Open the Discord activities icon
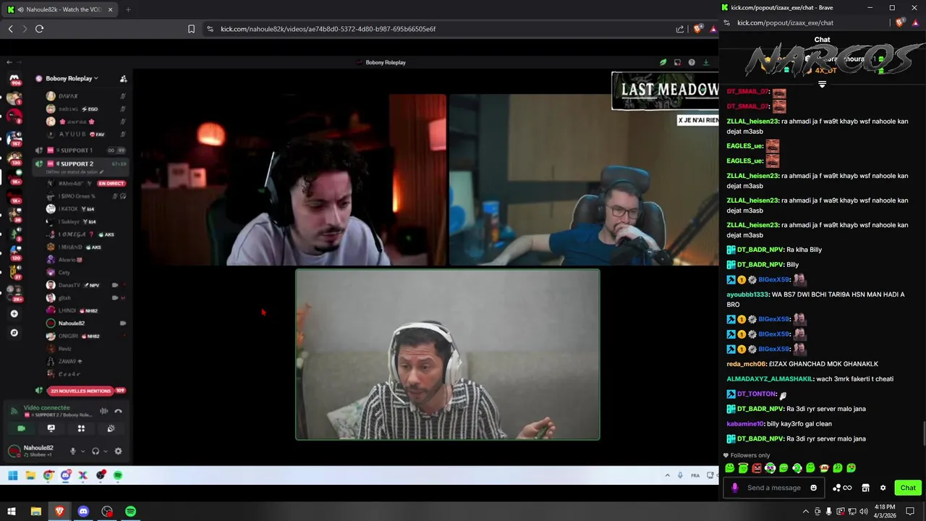The width and height of the screenshot is (926, 521). click(x=81, y=428)
